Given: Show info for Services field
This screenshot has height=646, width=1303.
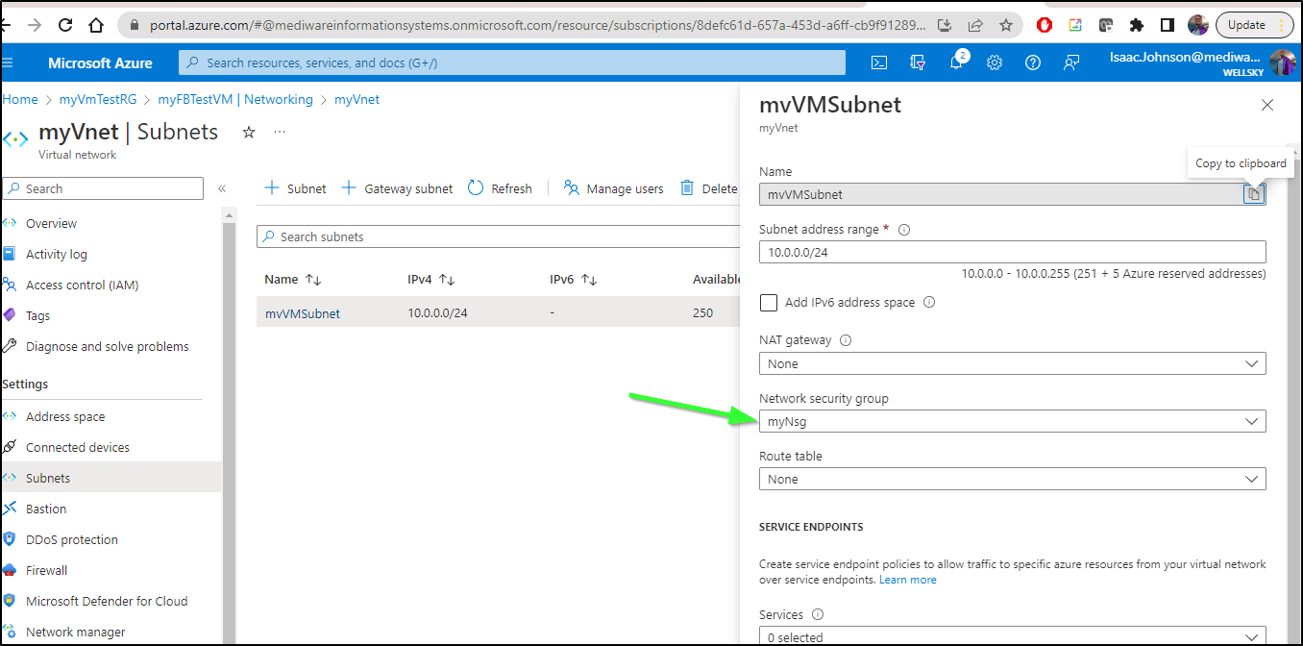Looking at the screenshot, I should tap(818, 614).
